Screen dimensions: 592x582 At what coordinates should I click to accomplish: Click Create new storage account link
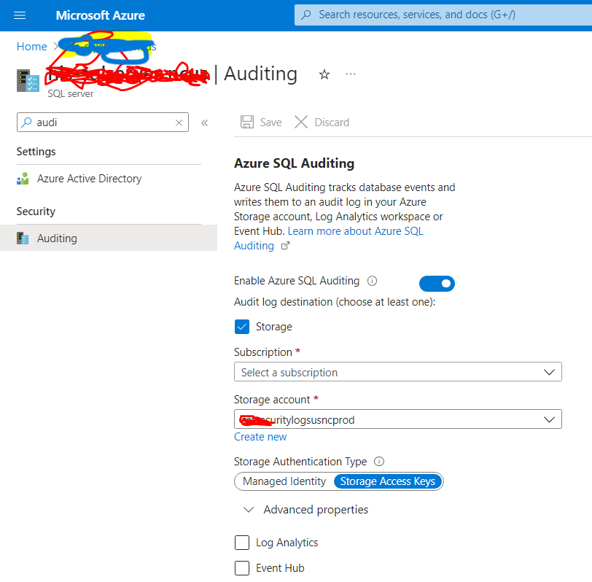(260, 437)
